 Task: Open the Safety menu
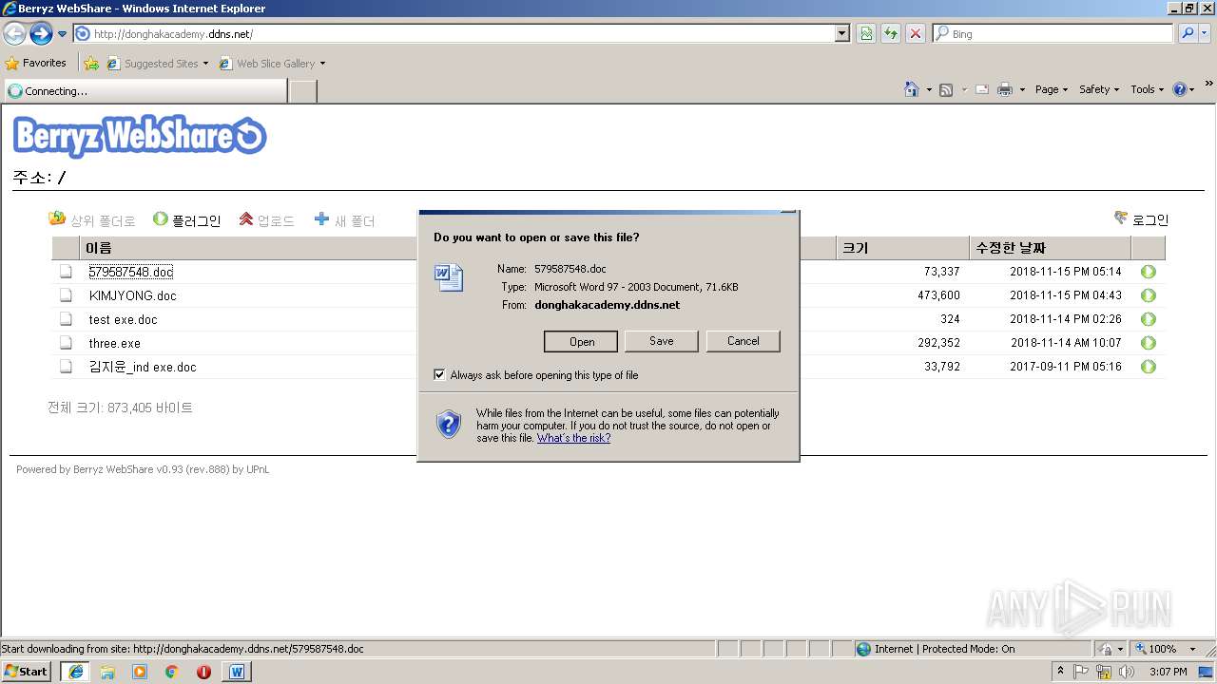tap(1099, 89)
